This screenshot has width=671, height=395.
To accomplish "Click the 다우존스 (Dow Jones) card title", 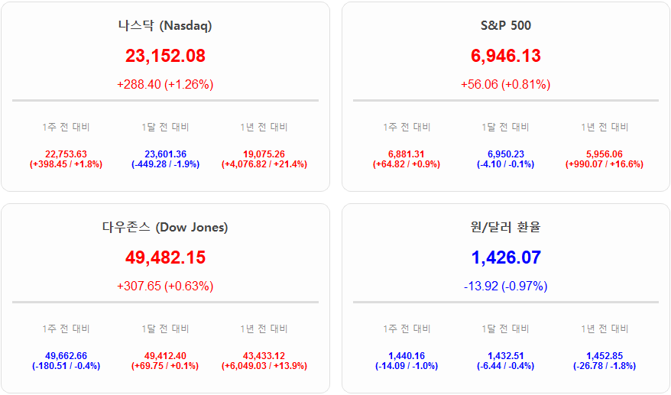I will tap(165, 228).
